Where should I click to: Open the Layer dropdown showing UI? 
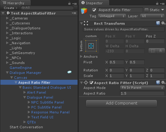[x=152, y=16]
